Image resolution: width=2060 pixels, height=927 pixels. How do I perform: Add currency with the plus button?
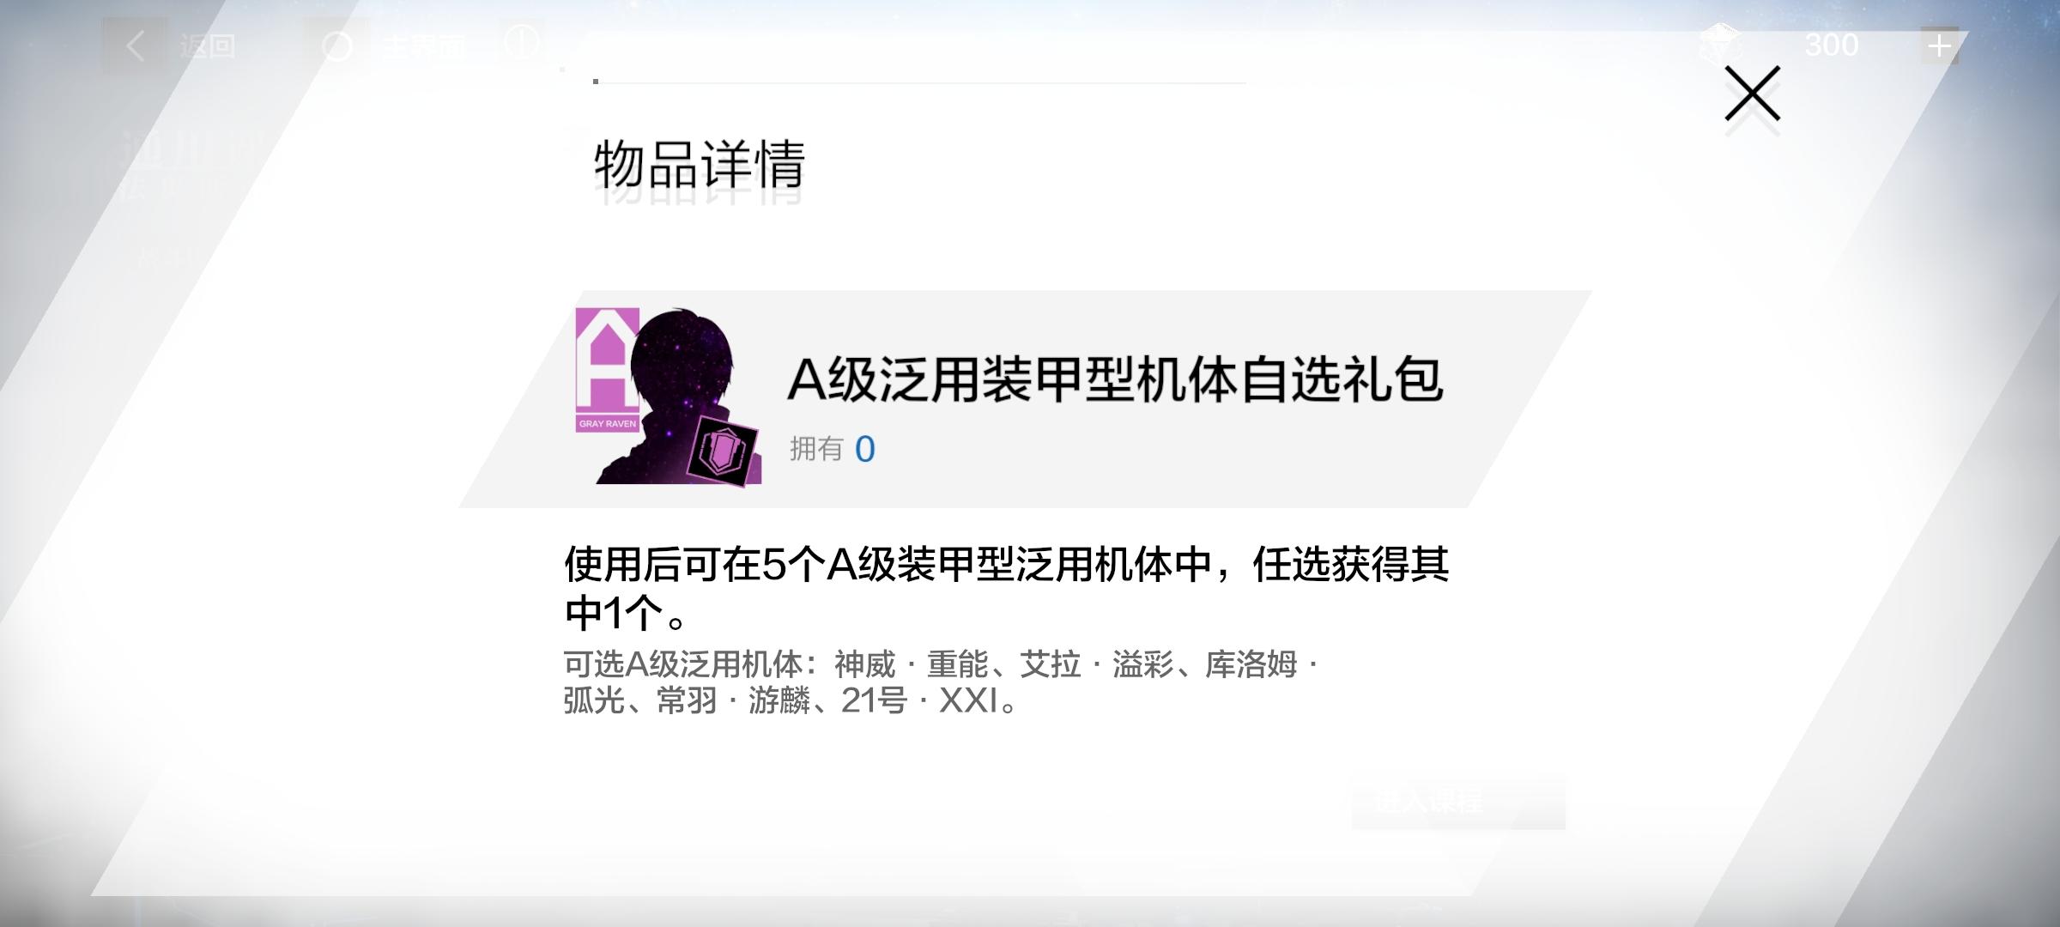click(1939, 45)
